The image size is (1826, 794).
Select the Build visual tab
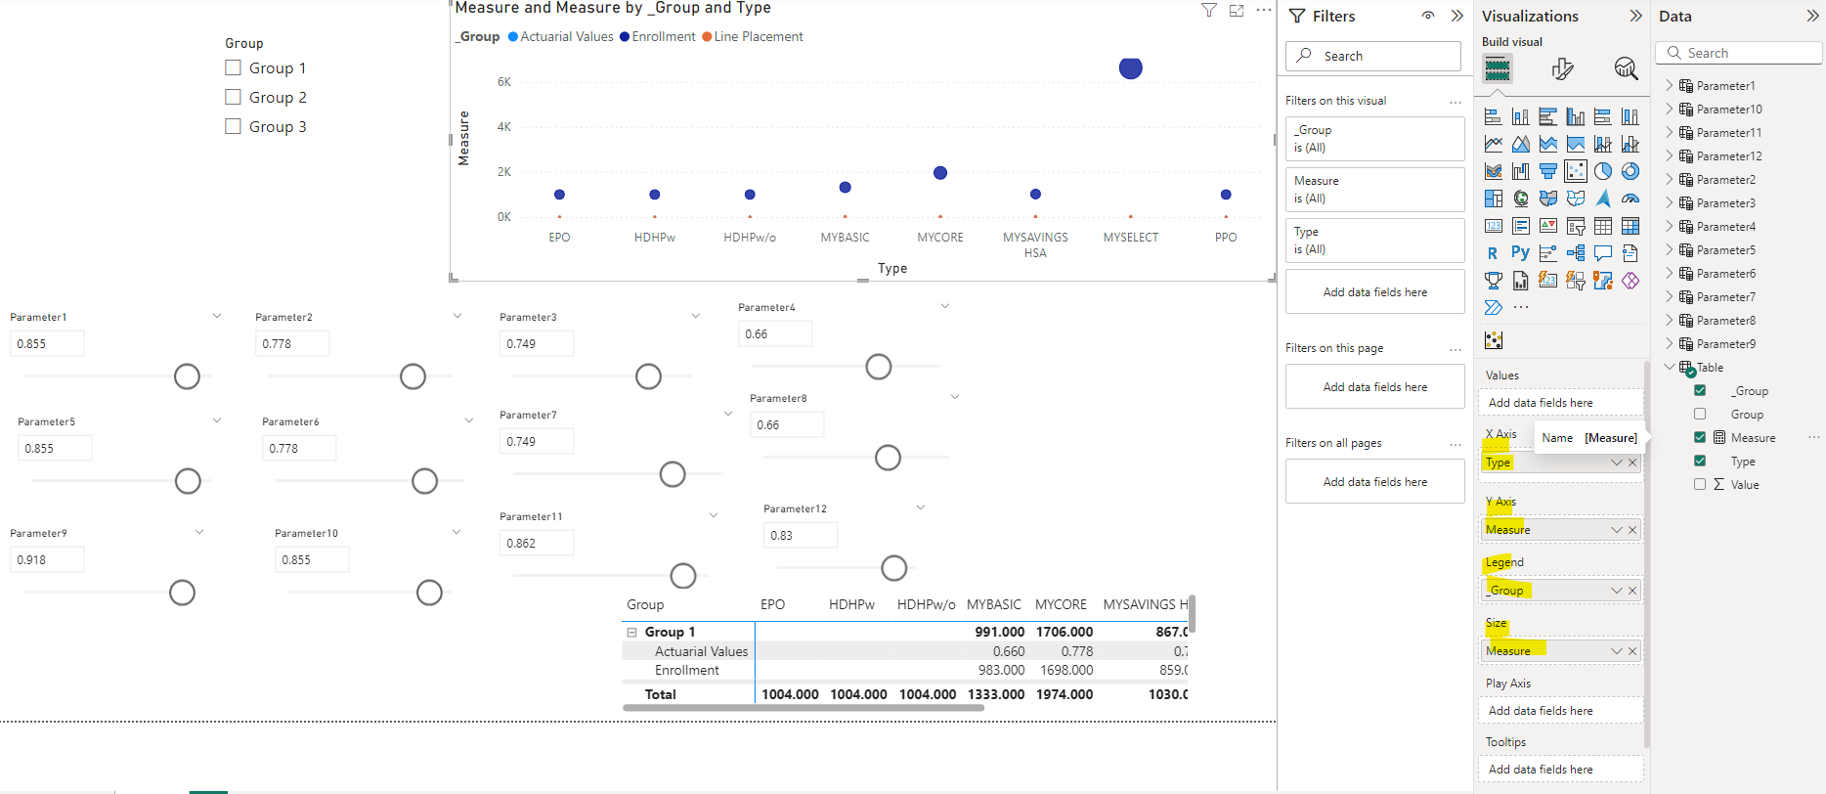click(1498, 68)
